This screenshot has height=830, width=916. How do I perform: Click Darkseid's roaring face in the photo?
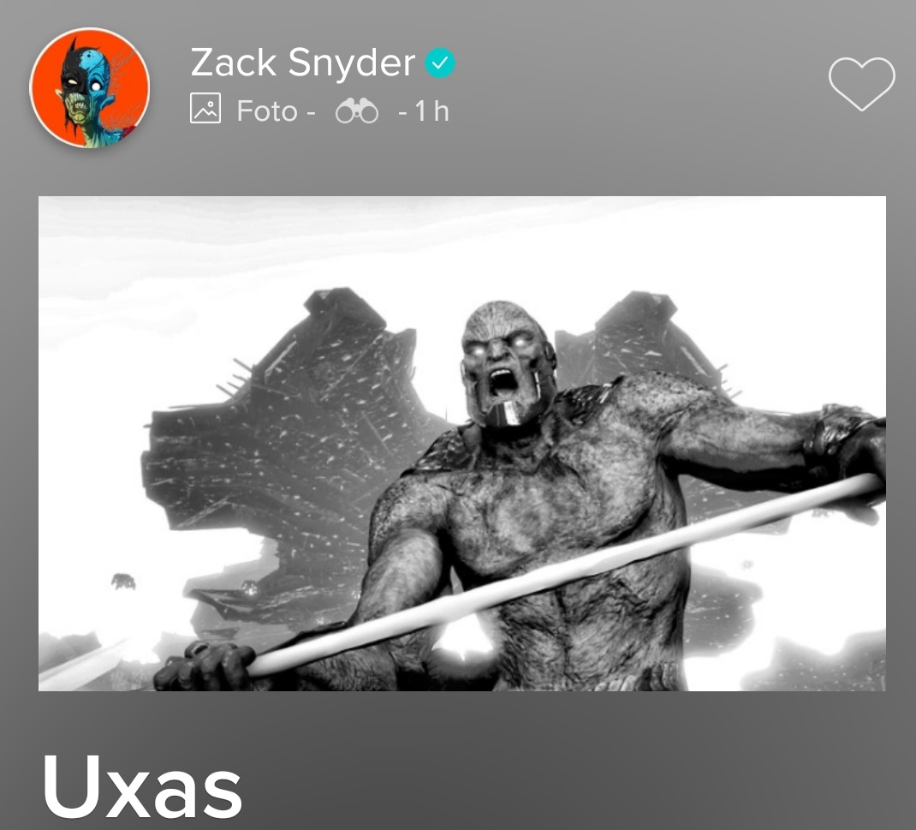pos(505,365)
